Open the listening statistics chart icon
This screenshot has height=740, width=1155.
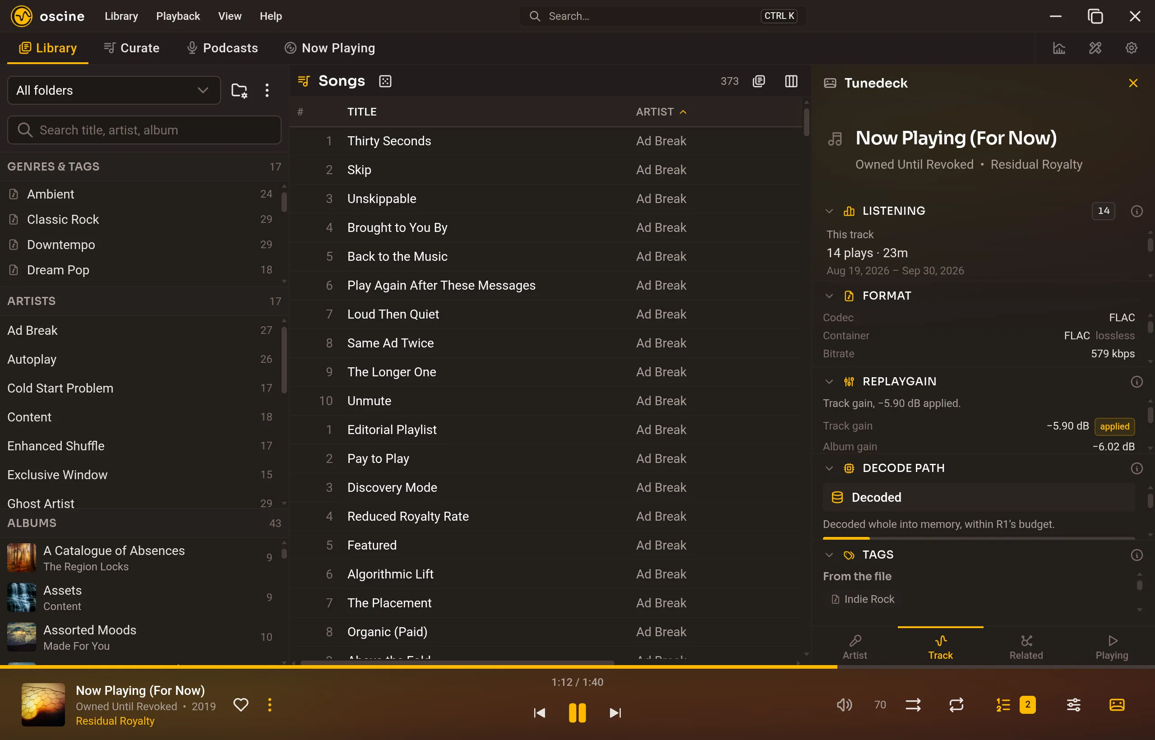1059,48
